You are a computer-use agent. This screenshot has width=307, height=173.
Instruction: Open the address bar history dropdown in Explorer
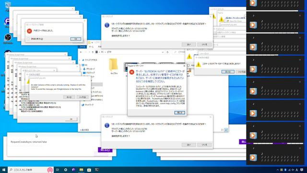point(163,52)
